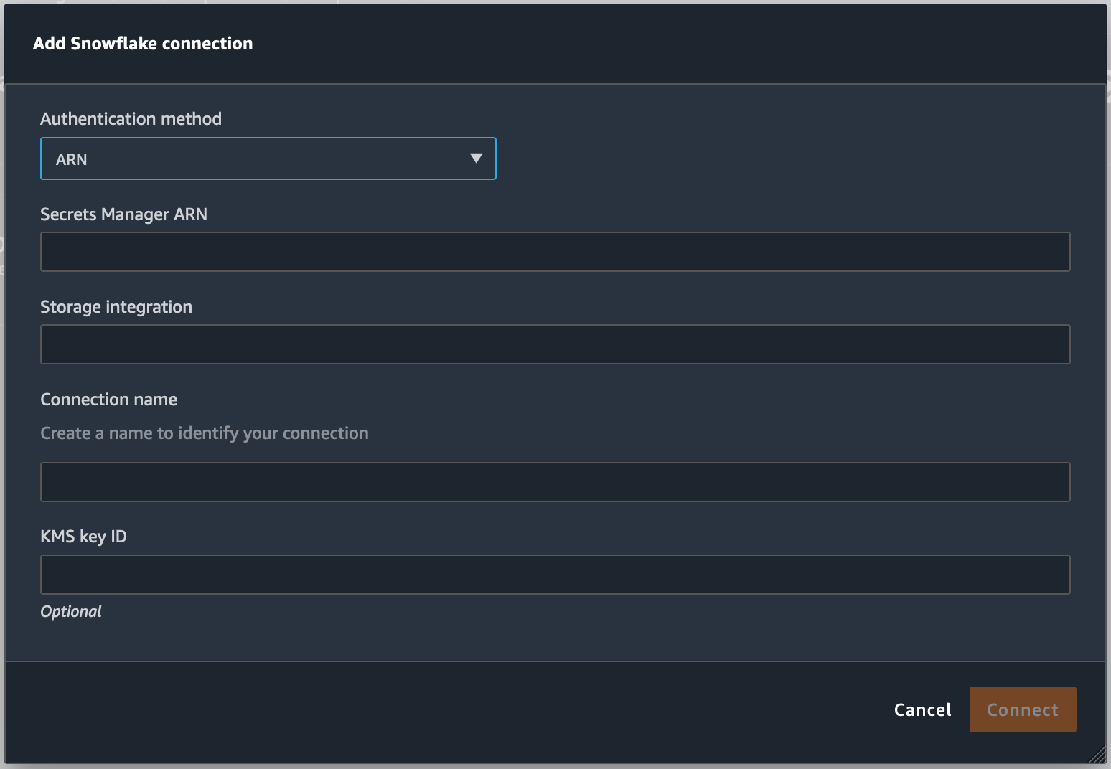Click empty header area beside the dialog title
The height and width of the screenshot is (769, 1111).
tap(646, 44)
